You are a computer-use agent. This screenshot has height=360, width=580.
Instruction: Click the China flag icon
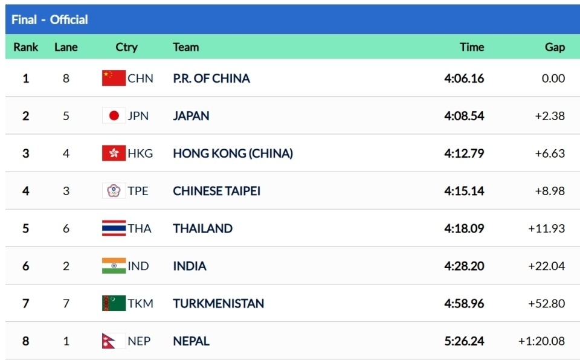[x=114, y=78]
